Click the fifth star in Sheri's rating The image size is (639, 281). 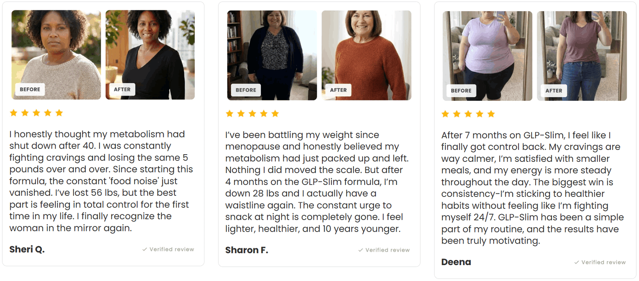click(x=59, y=113)
